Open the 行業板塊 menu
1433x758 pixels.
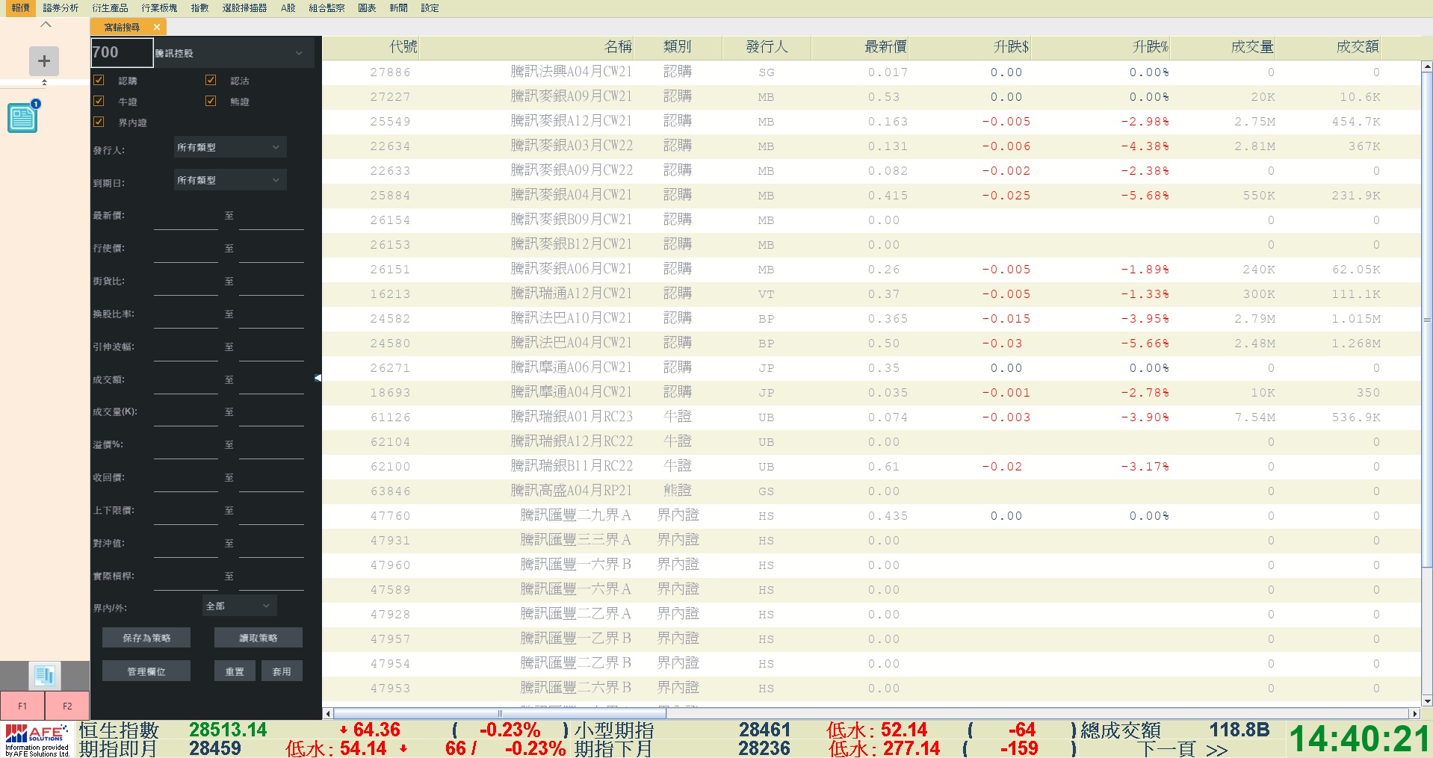click(159, 7)
